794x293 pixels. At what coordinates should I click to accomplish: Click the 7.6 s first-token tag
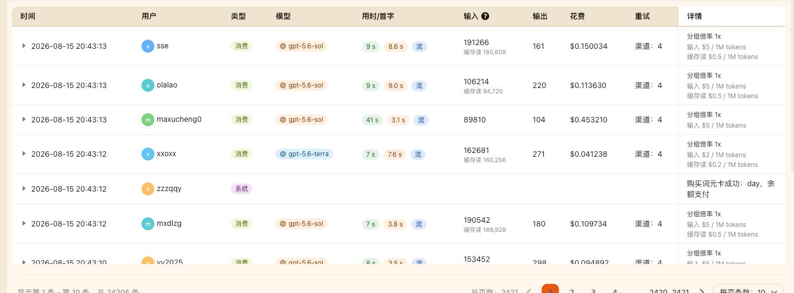(x=395, y=155)
